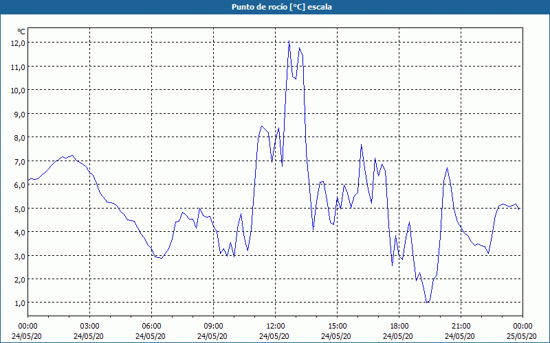The width and height of the screenshot is (550, 343).
Task: Select the 5,0 y-axis value
Action: tap(21, 209)
